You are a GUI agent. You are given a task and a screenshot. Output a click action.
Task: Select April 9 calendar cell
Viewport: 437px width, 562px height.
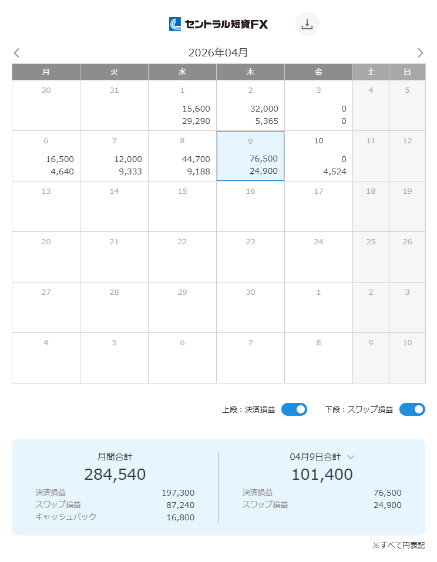[250, 156]
